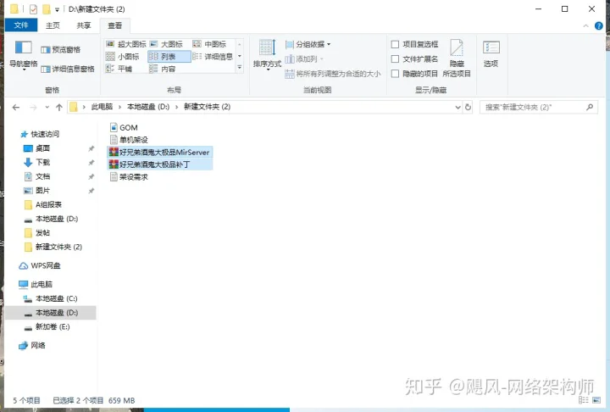The height and width of the screenshot is (412, 610).
Task: Check the 隐藏的项目 hidden items checkbox
Action: pos(395,74)
